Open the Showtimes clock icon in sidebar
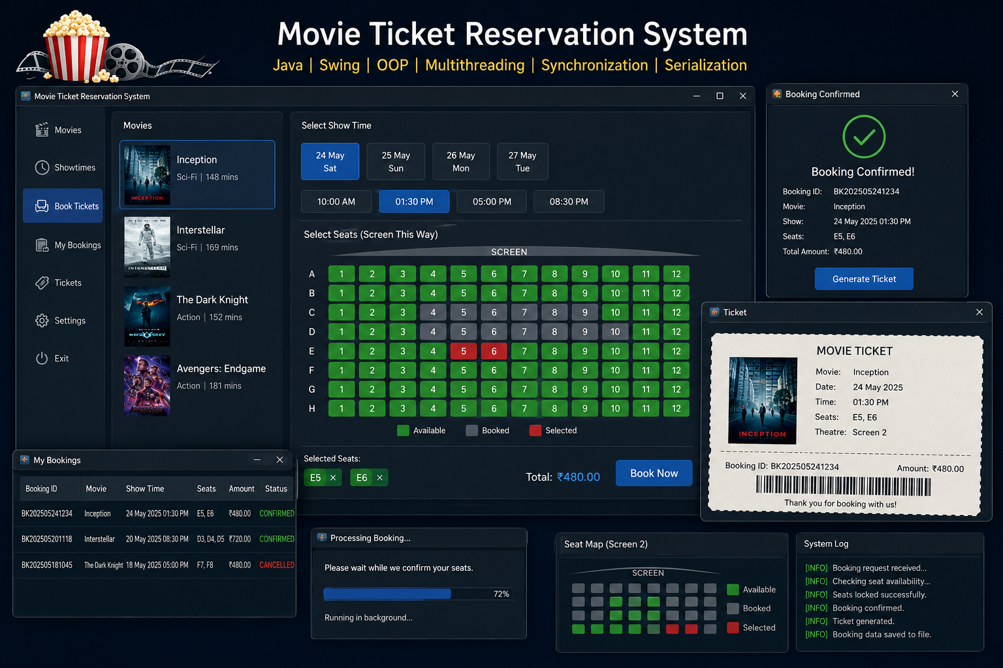 pyautogui.click(x=42, y=168)
